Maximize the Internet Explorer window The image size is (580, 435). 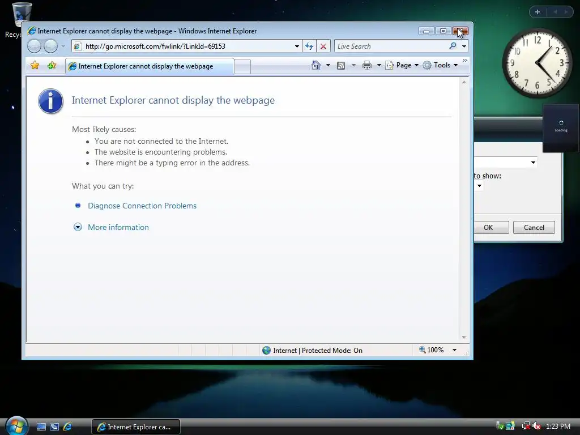tap(443, 31)
